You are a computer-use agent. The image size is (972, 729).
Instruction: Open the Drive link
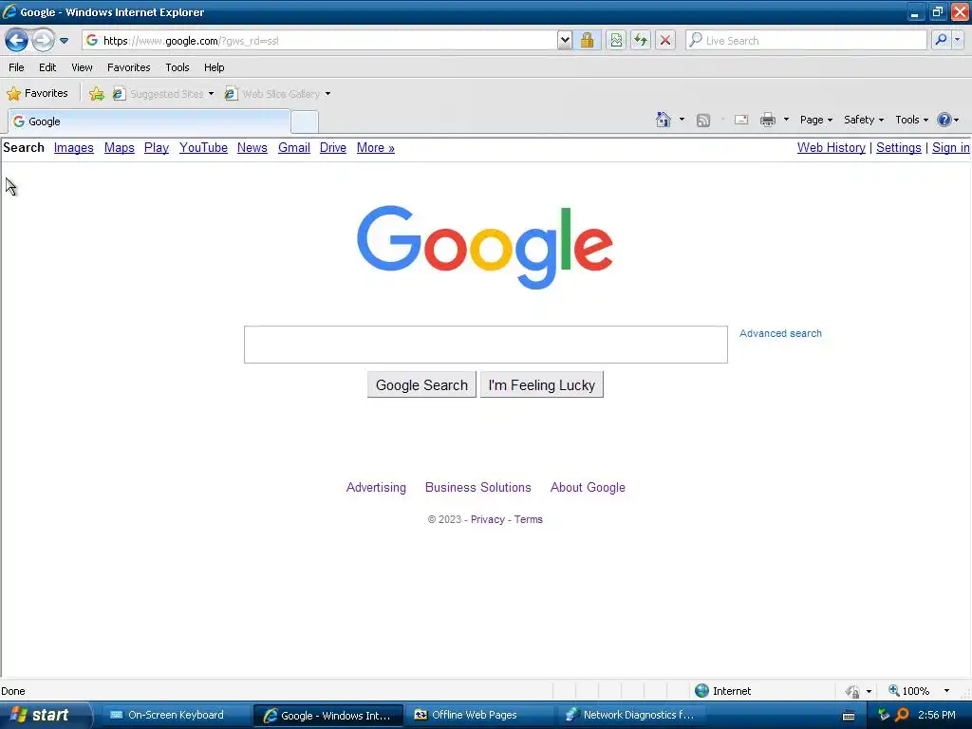(333, 147)
